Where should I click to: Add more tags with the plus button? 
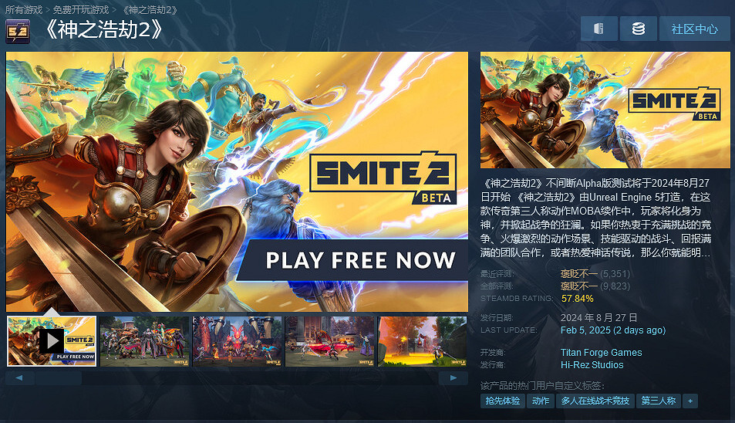(x=690, y=401)
